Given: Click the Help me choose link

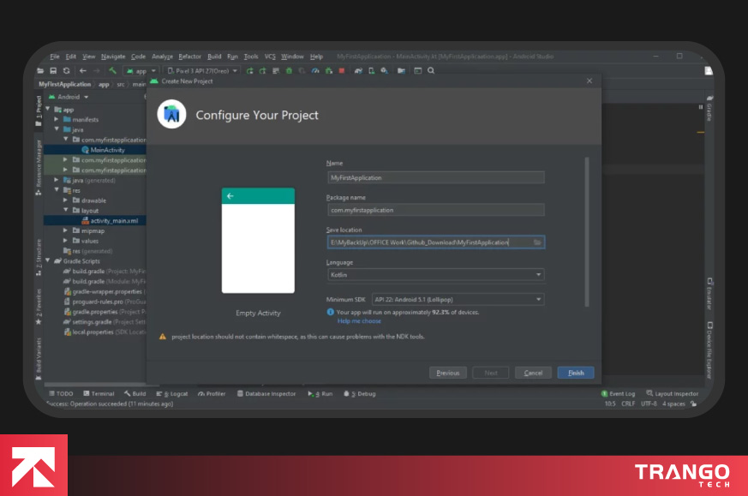Looking at the screenshot, I should click(358, 320).
